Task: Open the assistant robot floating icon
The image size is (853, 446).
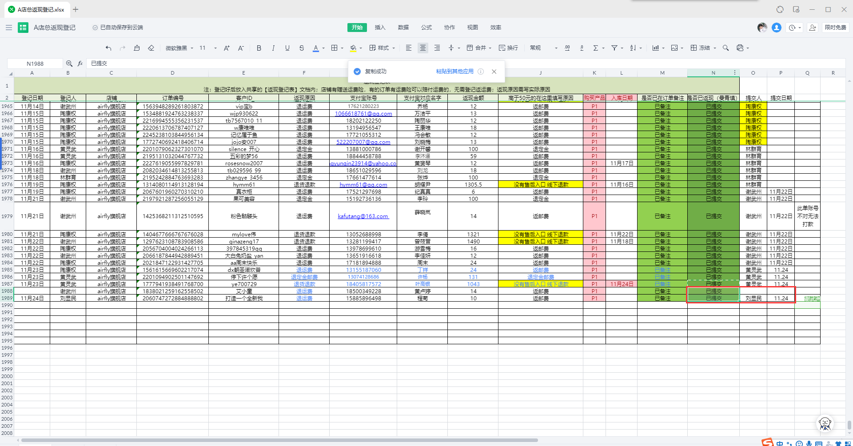Action: 825,423
